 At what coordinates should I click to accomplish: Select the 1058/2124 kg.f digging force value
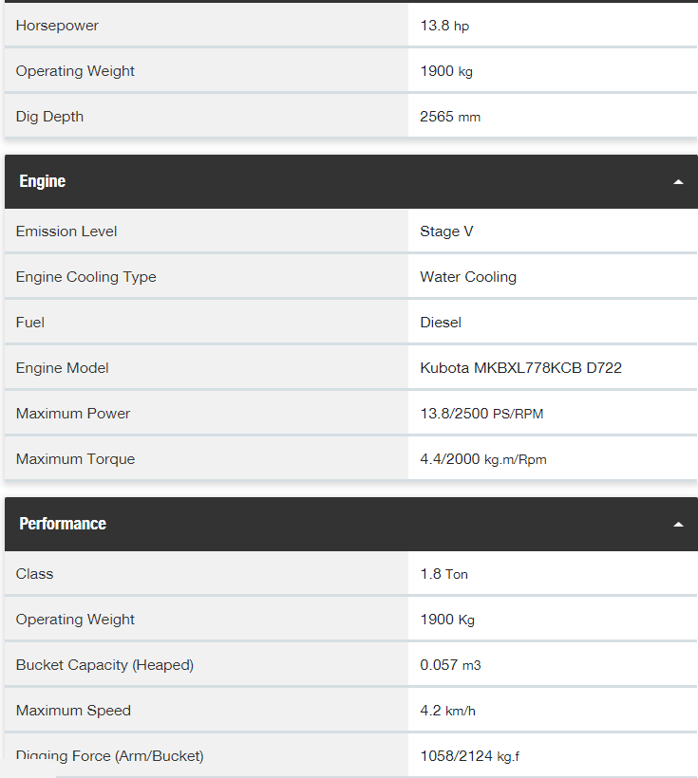(469, 756)
